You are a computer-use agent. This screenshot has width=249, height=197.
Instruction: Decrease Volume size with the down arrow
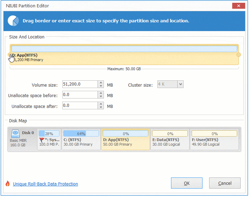101,86
